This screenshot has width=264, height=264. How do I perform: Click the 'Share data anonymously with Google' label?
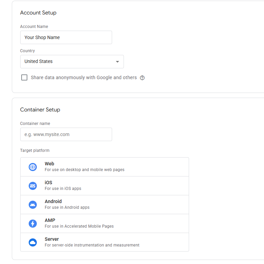click(84, 77)
